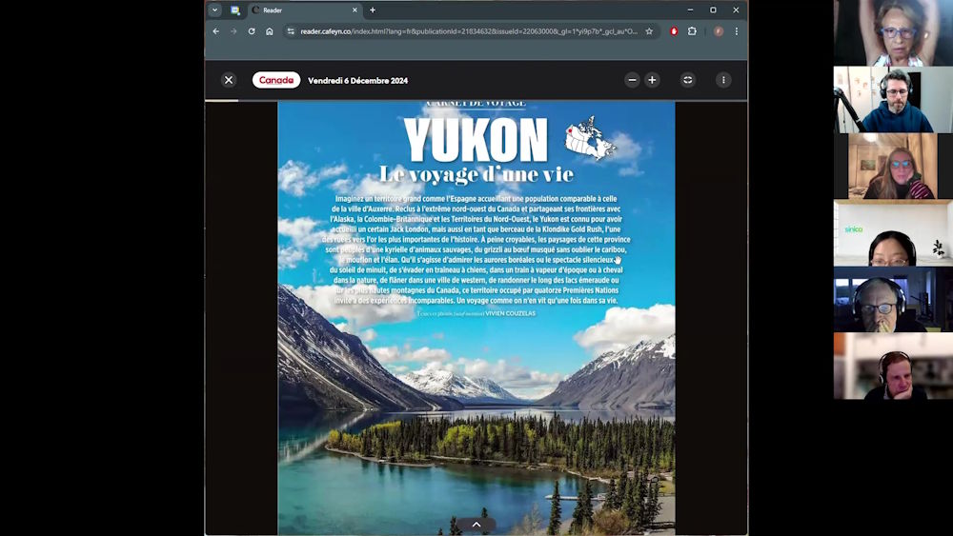
Task: Open the reader's three-dot options menu
Action: point(723,80)
